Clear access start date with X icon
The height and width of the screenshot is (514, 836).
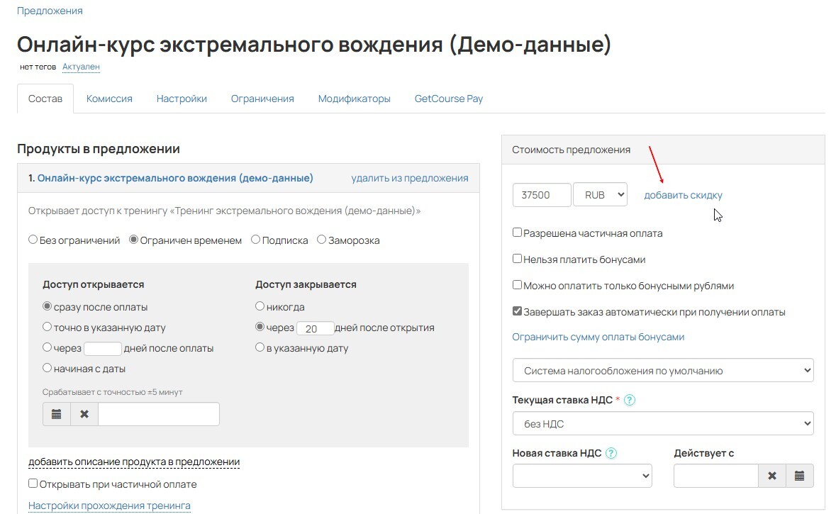(x=84, y=414)
